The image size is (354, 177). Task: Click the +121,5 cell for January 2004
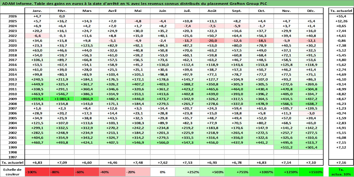[x=37, y=123]
